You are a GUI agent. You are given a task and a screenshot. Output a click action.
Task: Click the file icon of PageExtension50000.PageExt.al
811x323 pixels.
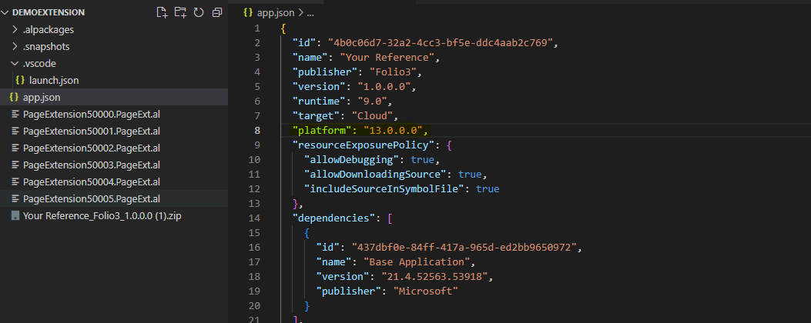tap(15, 115)
